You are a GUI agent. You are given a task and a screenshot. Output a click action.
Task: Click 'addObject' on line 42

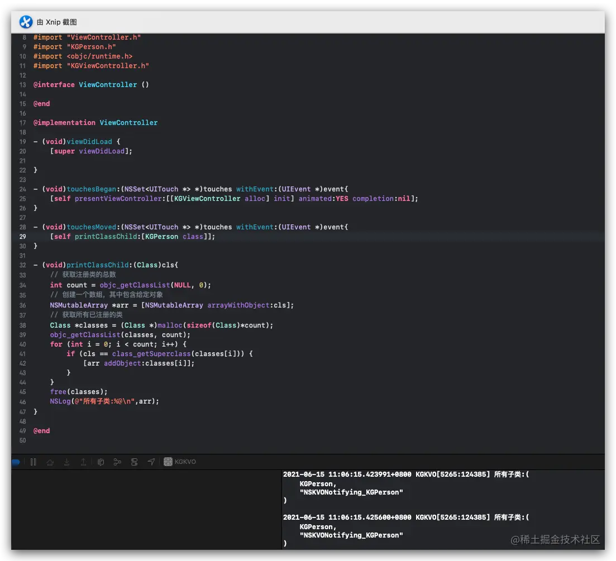pyautogui.click(x=122, y=363)
